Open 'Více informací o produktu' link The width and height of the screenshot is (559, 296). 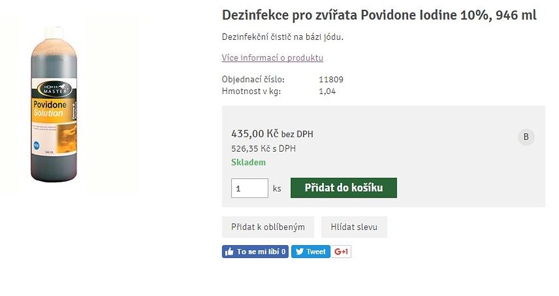click(272, 58)
